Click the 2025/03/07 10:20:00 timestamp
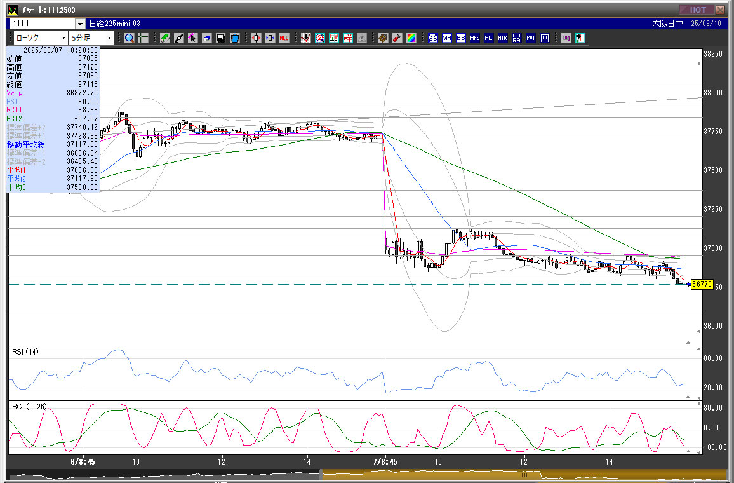734x483 pixels. [60, 50]
